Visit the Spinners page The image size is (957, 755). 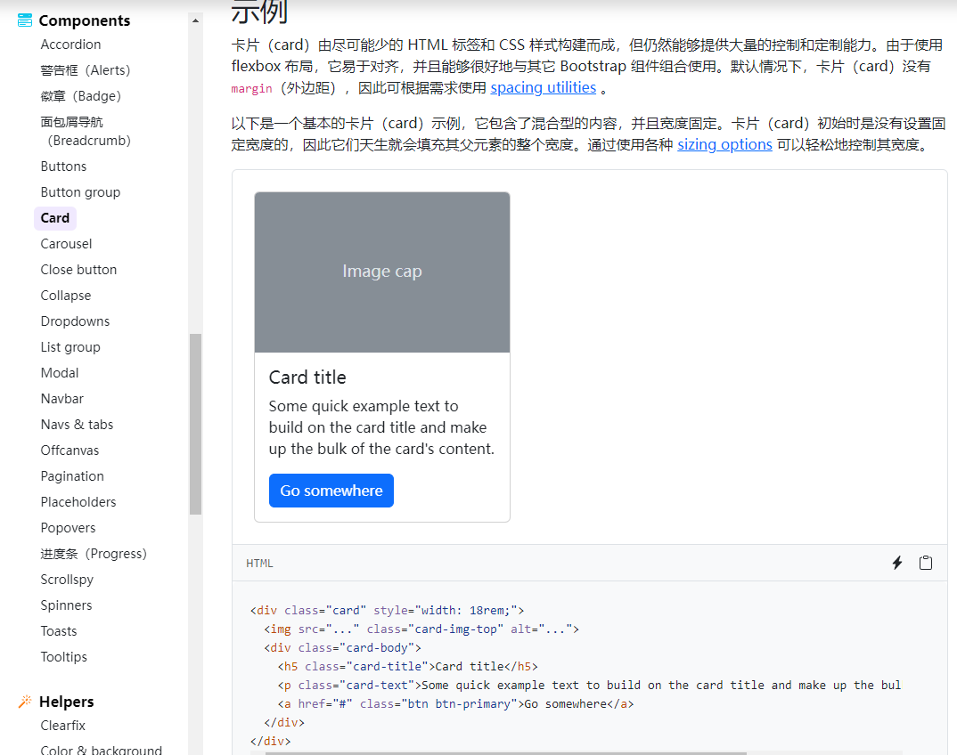point(67,605)
